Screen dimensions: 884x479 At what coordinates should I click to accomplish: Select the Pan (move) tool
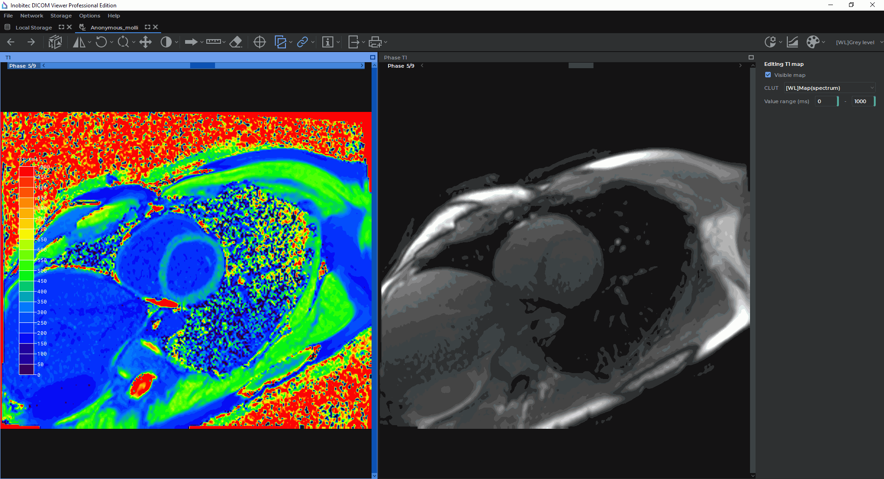(x=145, y=42)
